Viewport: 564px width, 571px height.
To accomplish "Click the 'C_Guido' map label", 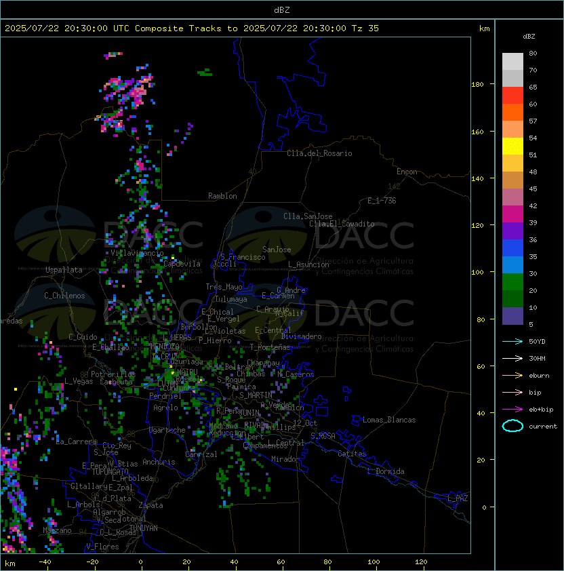I will (x=83, y=337).
